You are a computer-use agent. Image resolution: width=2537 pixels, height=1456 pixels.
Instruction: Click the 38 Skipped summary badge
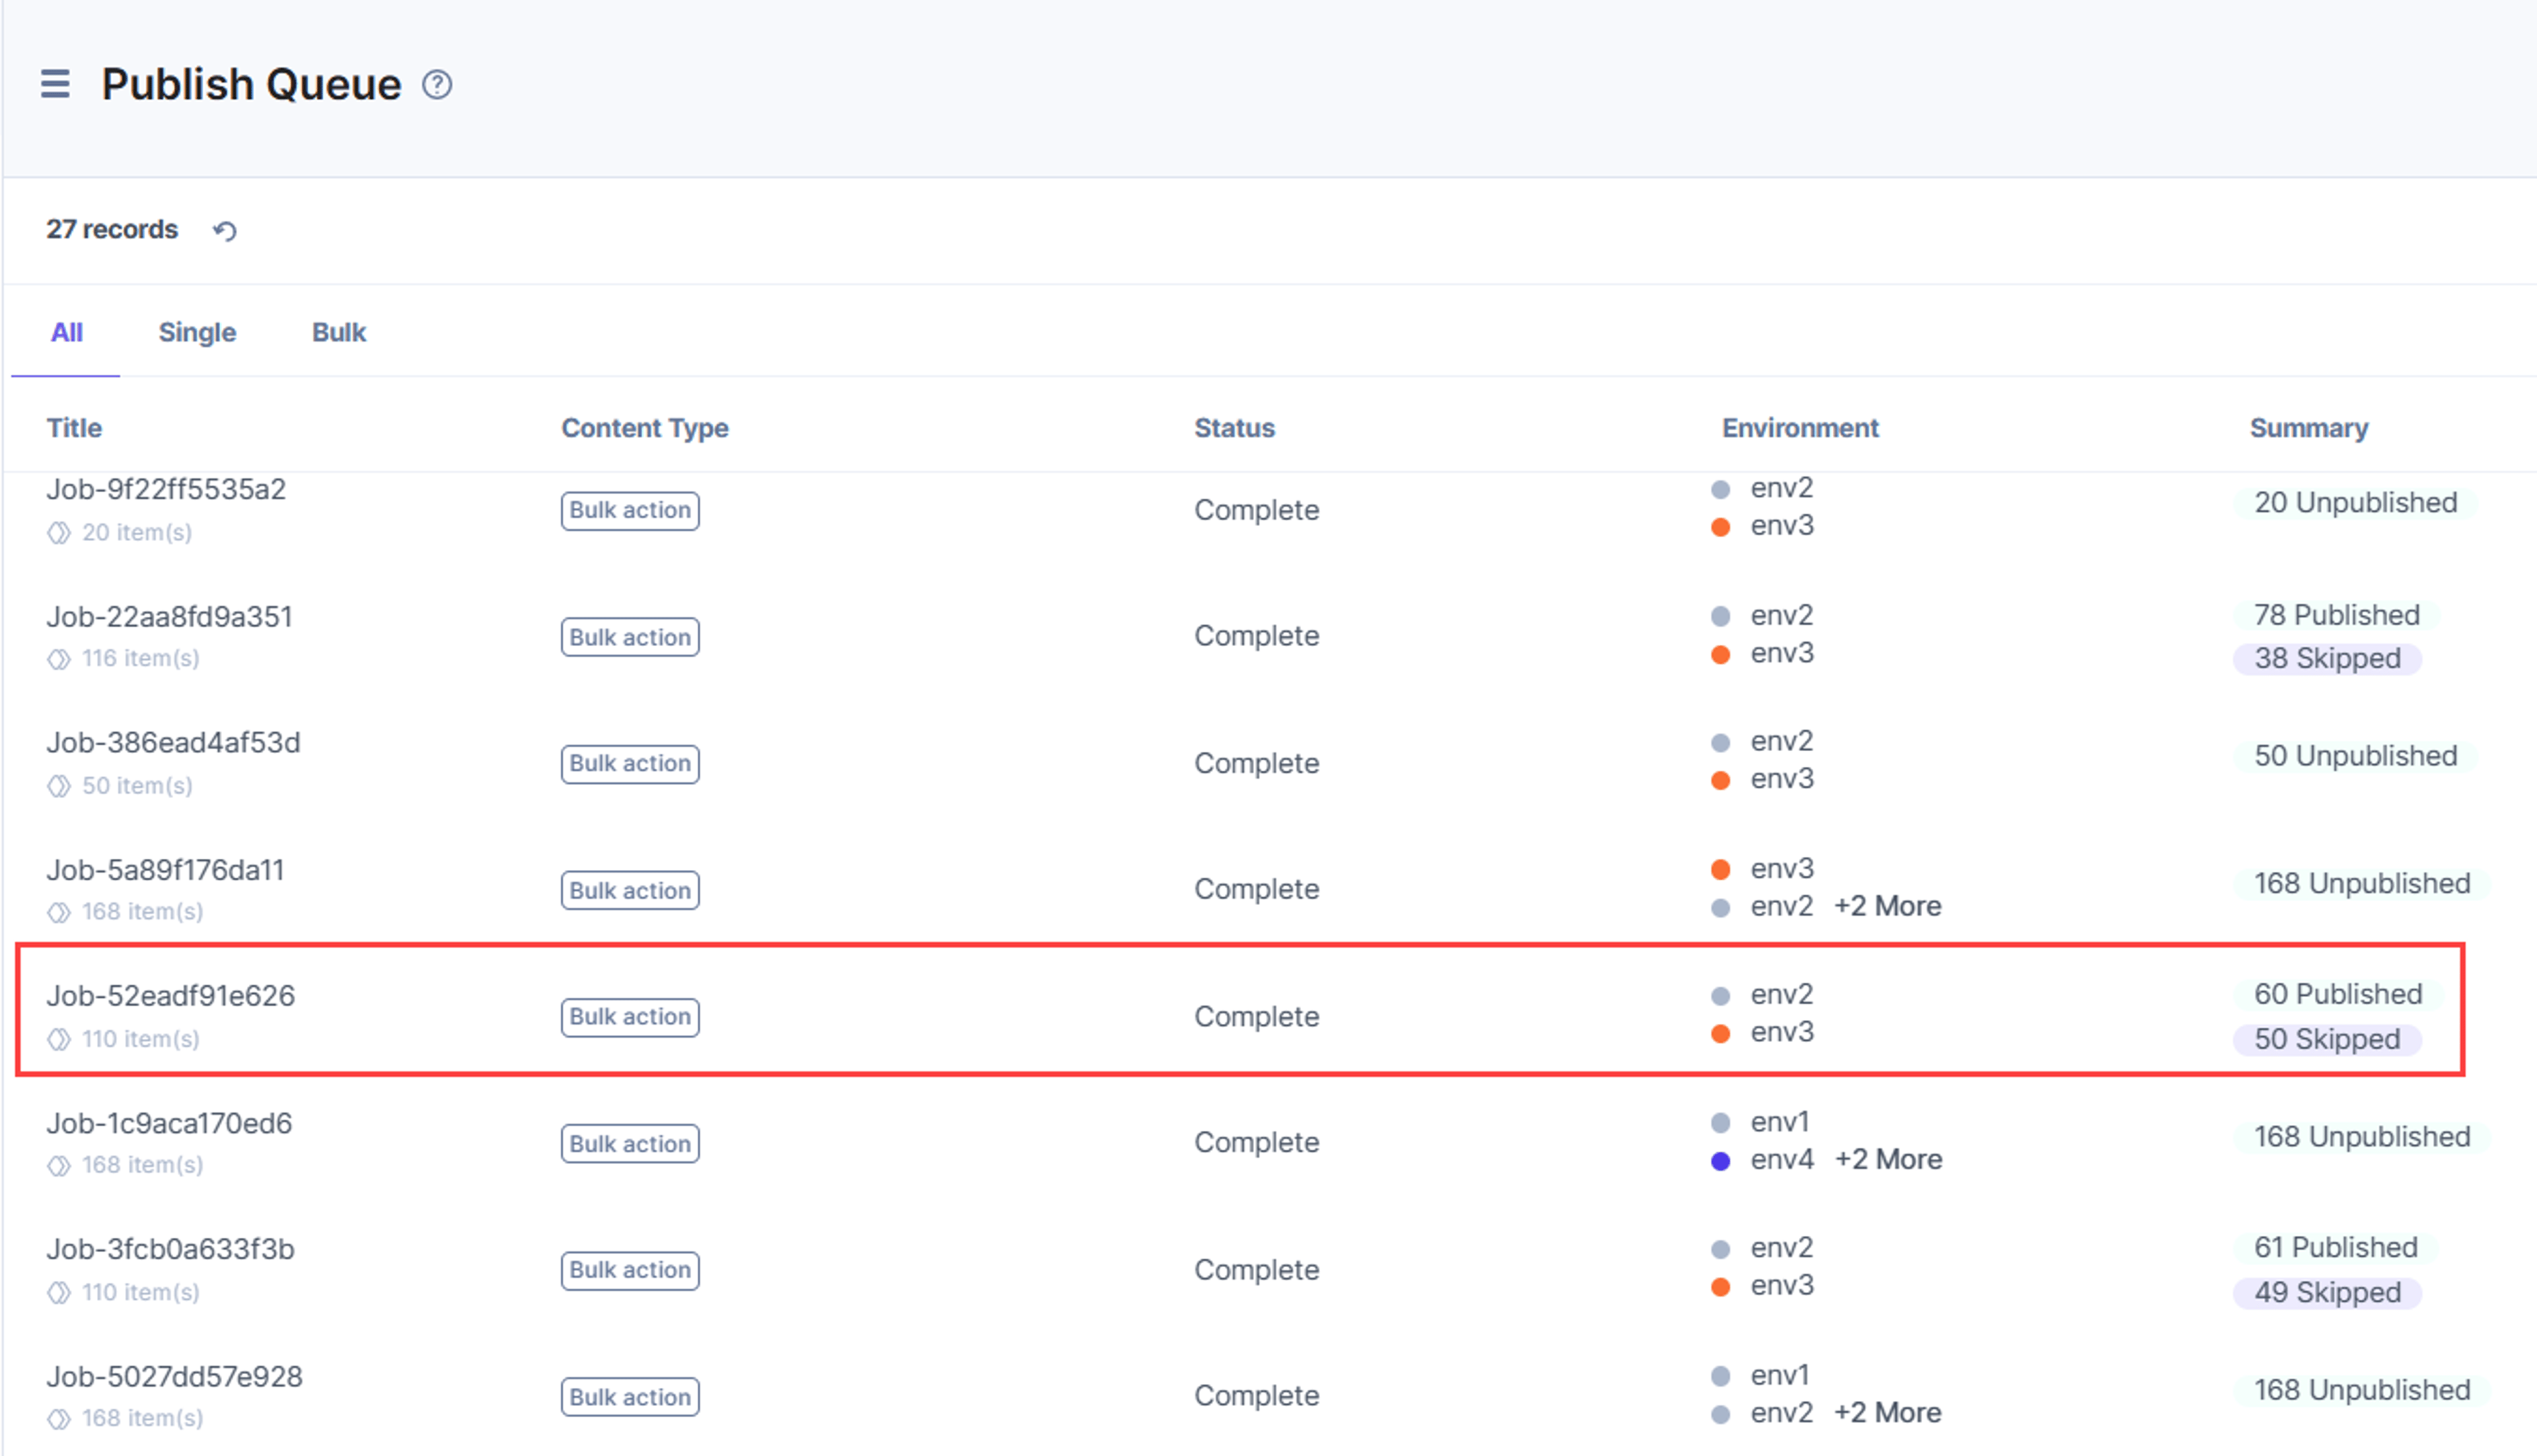(x=2327, y=659)
